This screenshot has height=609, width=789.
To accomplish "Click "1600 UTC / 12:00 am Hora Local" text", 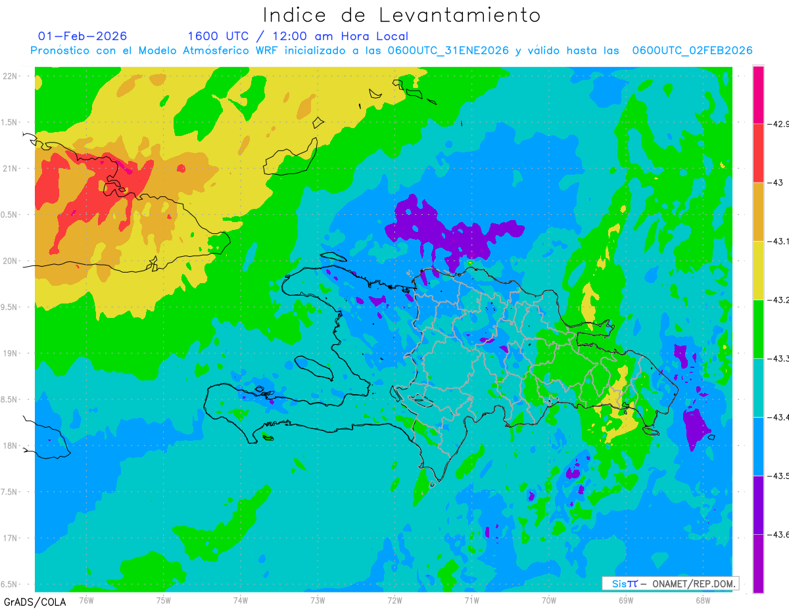I will pyautogui.click(x=298, y=37).
